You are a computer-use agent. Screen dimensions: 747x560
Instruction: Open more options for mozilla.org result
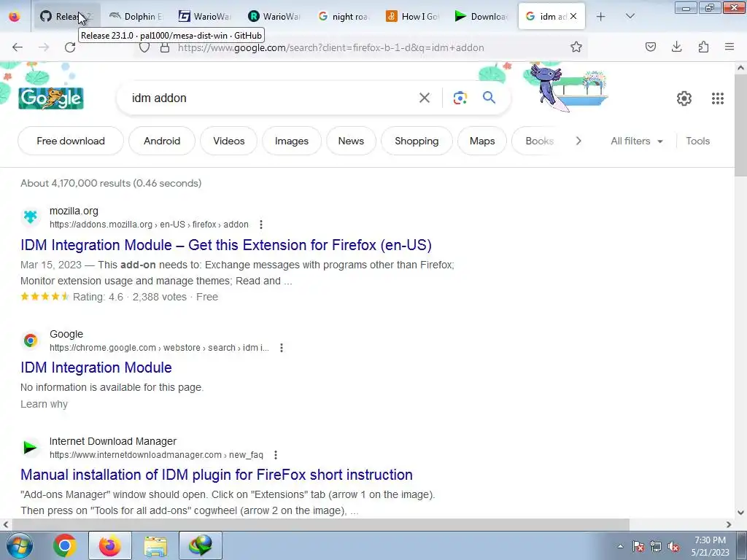coord(260,225)
